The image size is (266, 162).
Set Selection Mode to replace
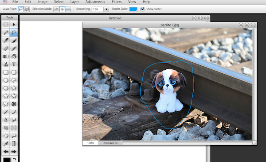coord(56,9)
